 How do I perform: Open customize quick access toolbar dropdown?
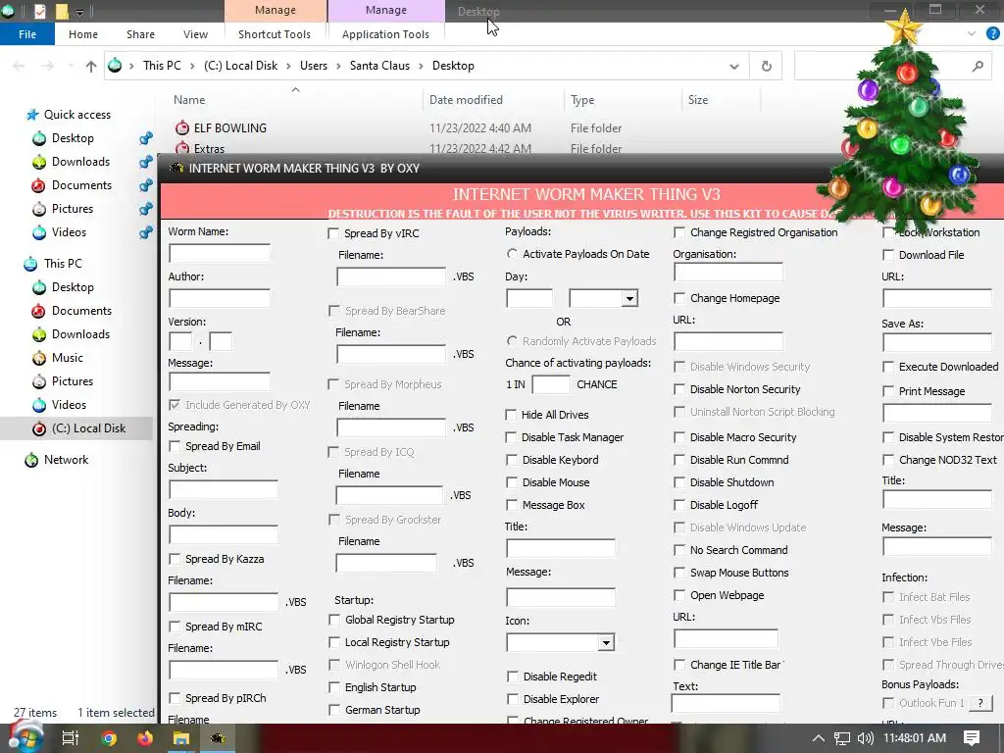point(80,12)
